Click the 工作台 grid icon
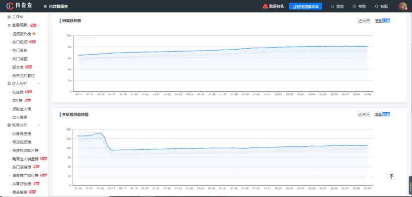 9,17
